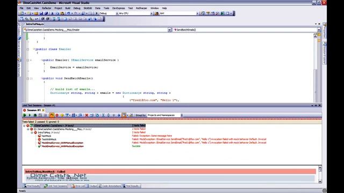Select the IntroToMoq.cs editor tab
Image resolution: width=344 pixels, height=193 pixels.
tap(34, 24)
